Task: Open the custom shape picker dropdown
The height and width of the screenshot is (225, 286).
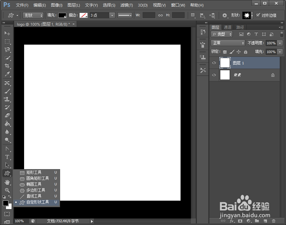Action: click(252, 16)
